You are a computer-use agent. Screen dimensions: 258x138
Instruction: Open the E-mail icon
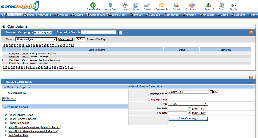147,5
